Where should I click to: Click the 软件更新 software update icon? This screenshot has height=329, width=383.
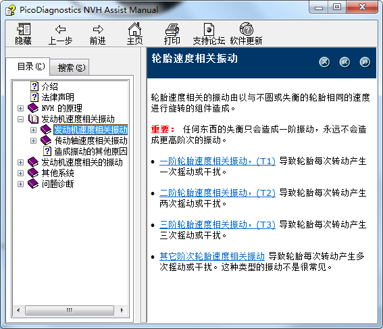tap(246, 29)
